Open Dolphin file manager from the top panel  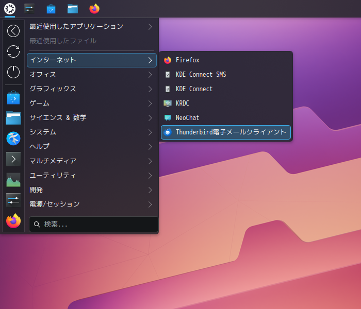point(73,9)
